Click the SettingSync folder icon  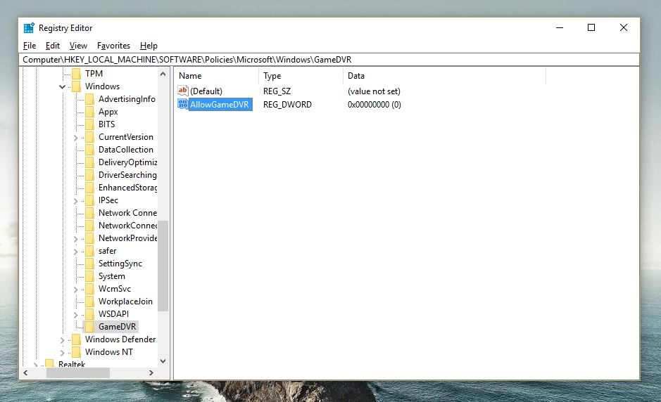tap(90, 264)
